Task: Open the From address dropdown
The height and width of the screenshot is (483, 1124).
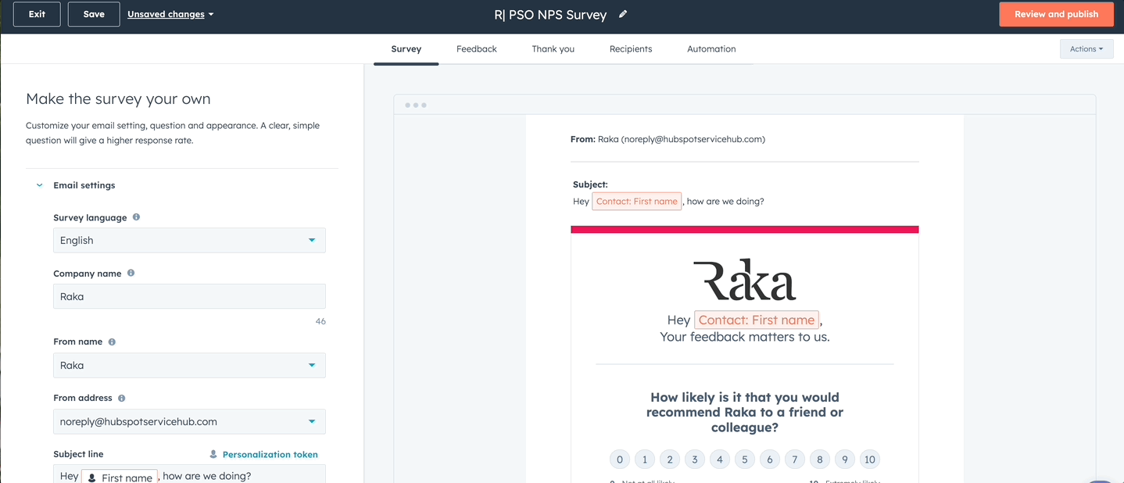Action: (189, 422)
